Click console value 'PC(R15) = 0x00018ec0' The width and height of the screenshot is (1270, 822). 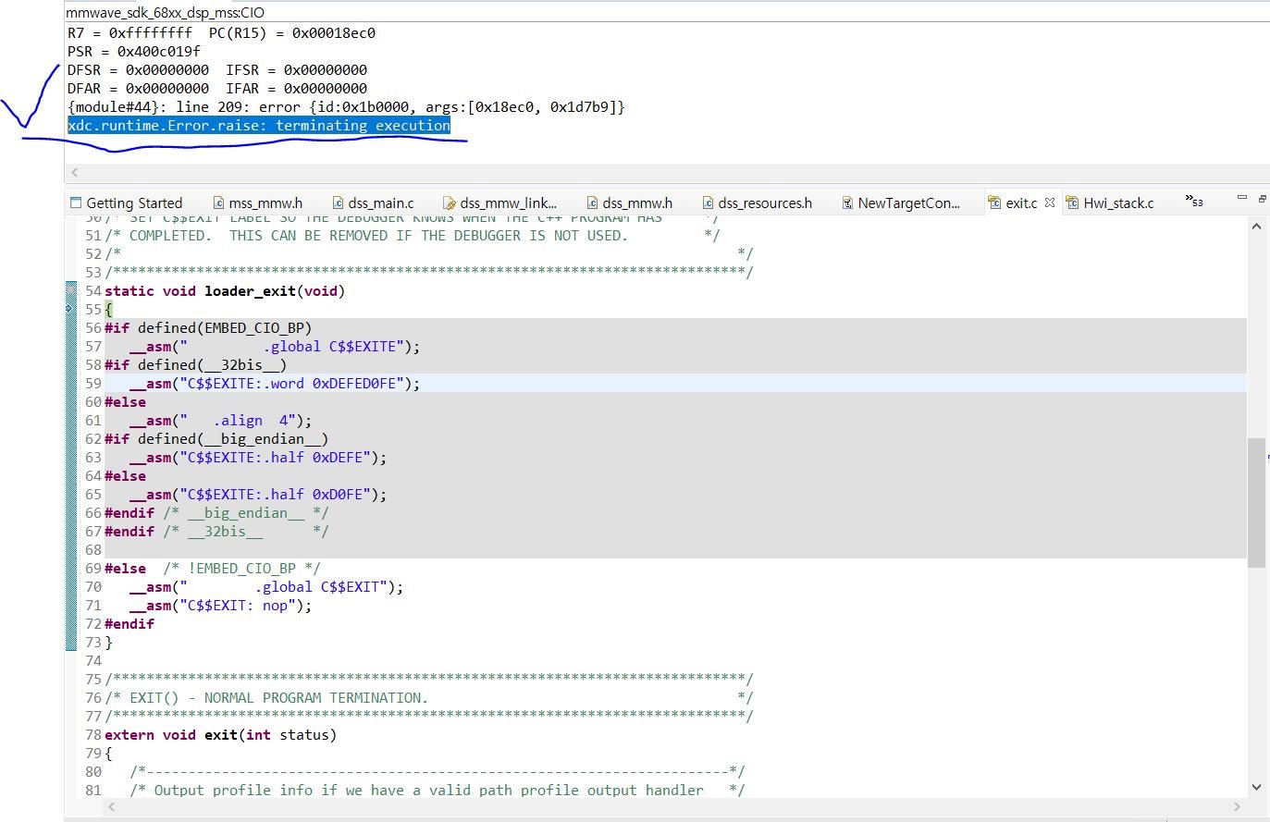point(292,32)
